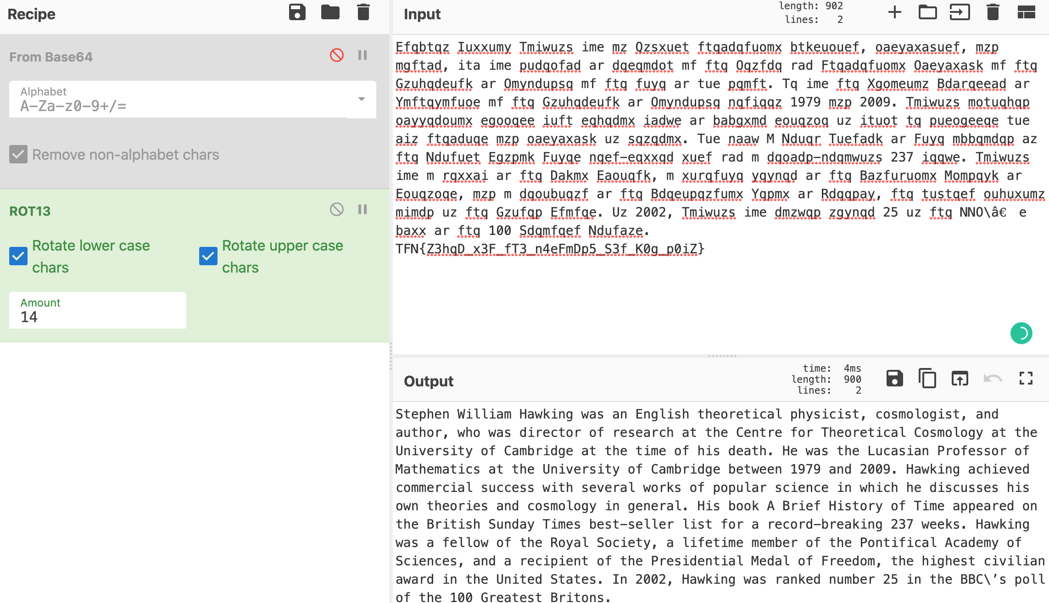This screenshot has width=1049, height=603.
Task: Uncheck Rotate upper case chars
Action: tap(208, 256)
